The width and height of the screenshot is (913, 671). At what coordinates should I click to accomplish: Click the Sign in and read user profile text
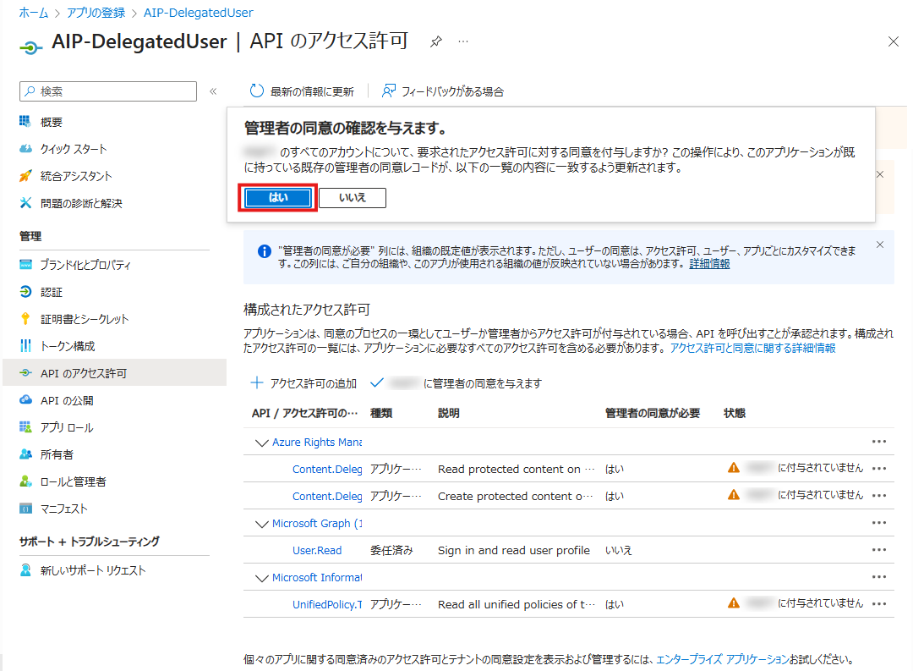point(514,550)
